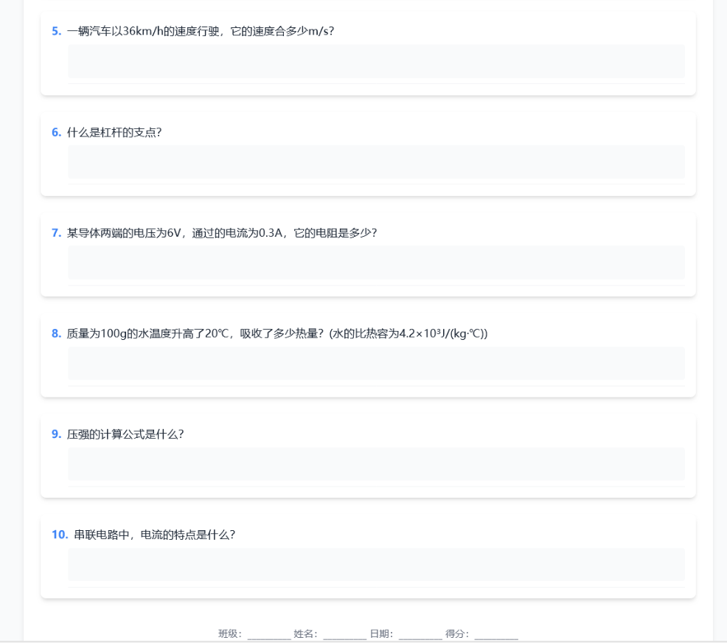Click the 日期 blank line in footer
Screen dimensions: 727x643
[x=420, y=633]
